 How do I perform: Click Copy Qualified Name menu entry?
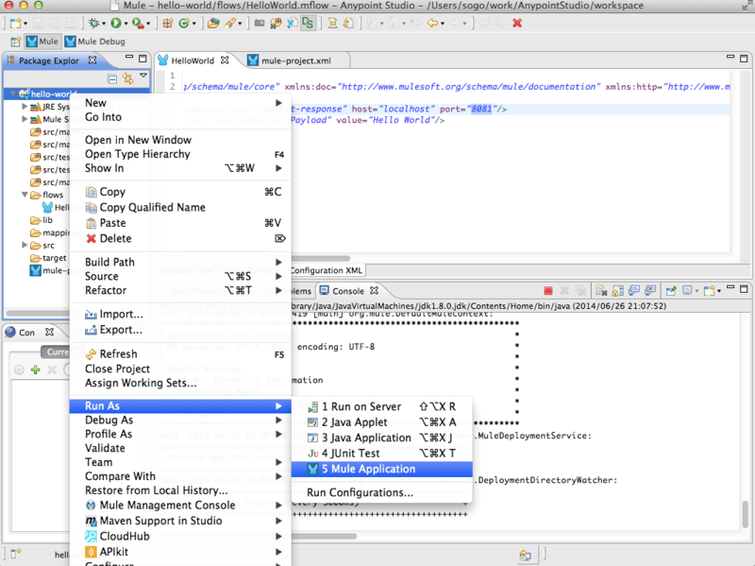[x=180, y=207]
